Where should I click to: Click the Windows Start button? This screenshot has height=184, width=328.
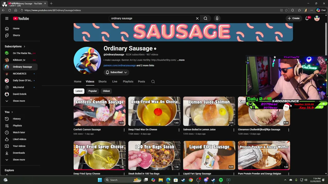100,180
